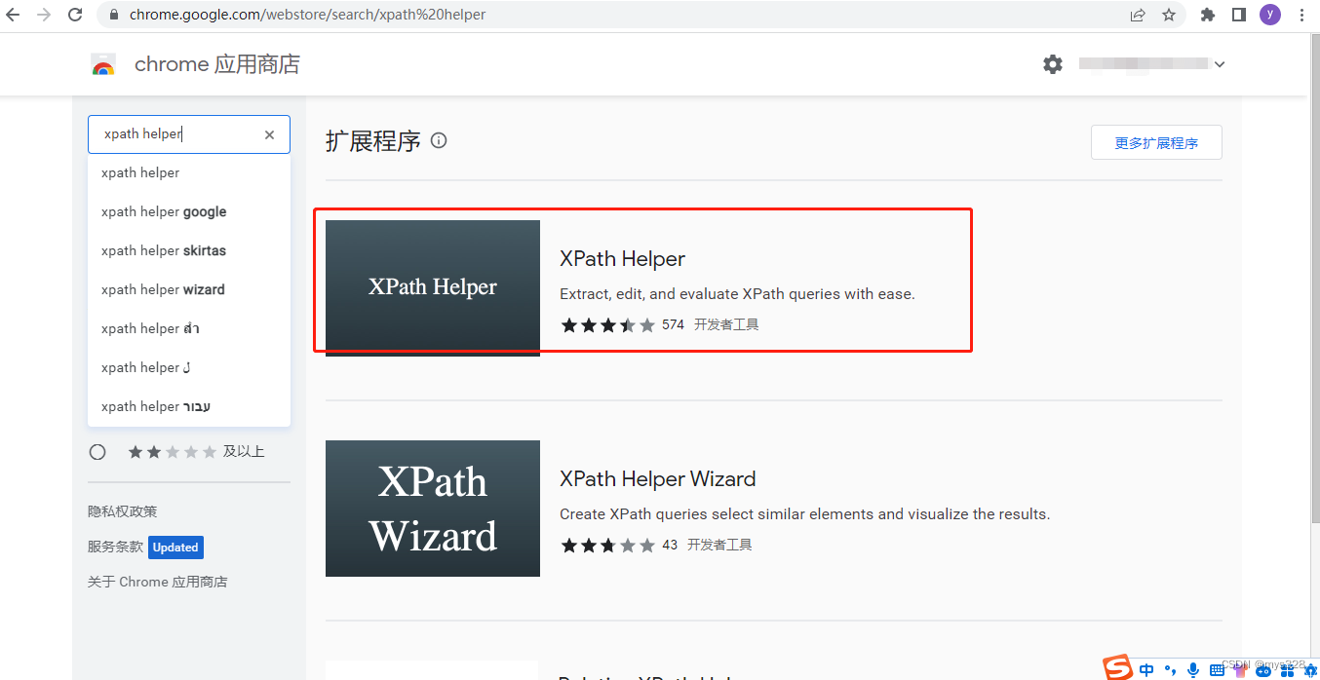Click the 更多扩展程序 button

click(1156, 141)
